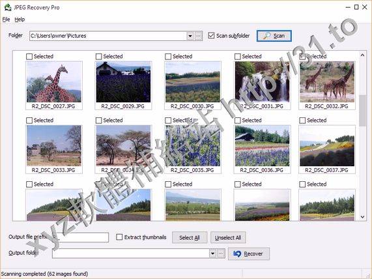Image resolution: width=372 pixels, height=279 pixels.
Task: Click the R2_DSC_0032.JPG file name
Action: (x=326, y=106)
